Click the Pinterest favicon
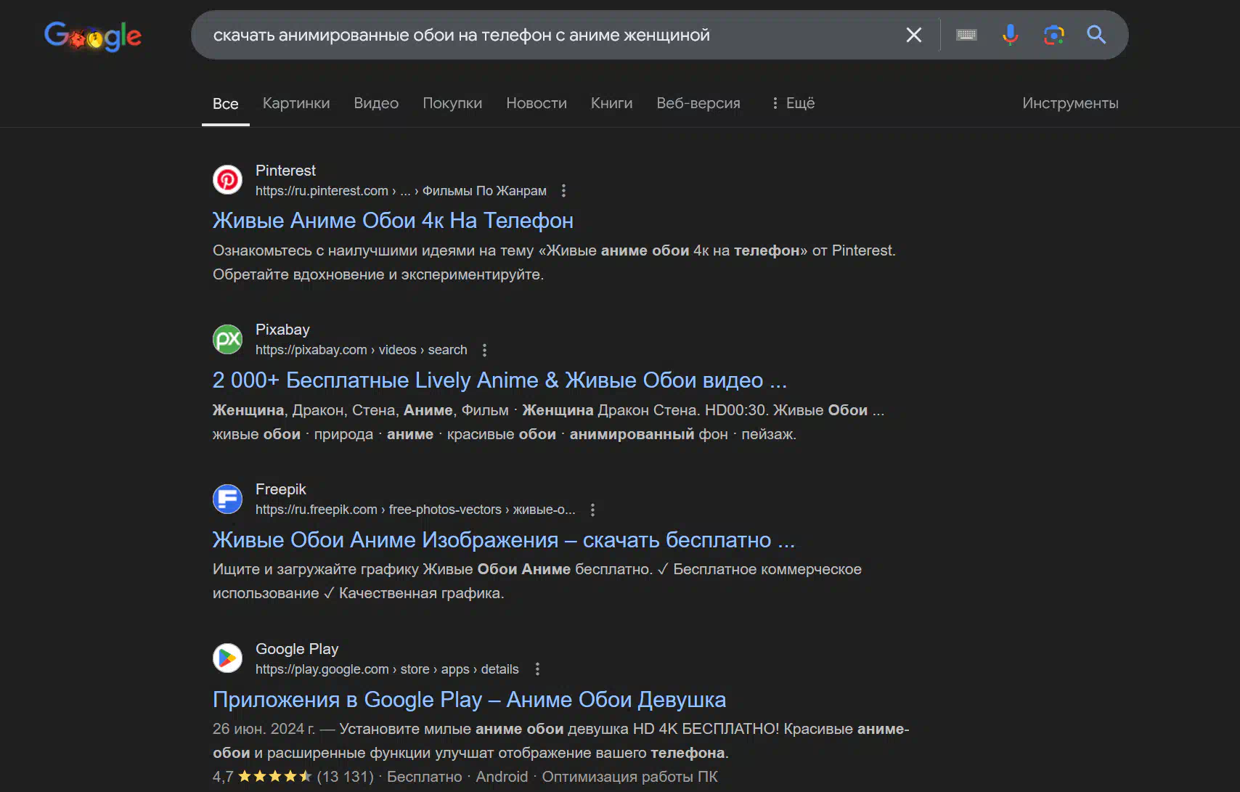The height and width of the screenshot is (792, 1240). (x=227, y=179)
